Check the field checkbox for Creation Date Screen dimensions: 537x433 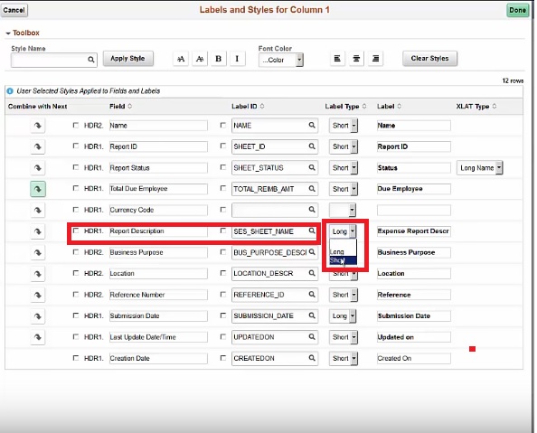coord(76,358)
